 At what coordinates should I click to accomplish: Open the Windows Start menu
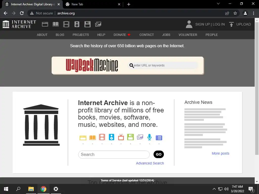click(x=6, y=189)
